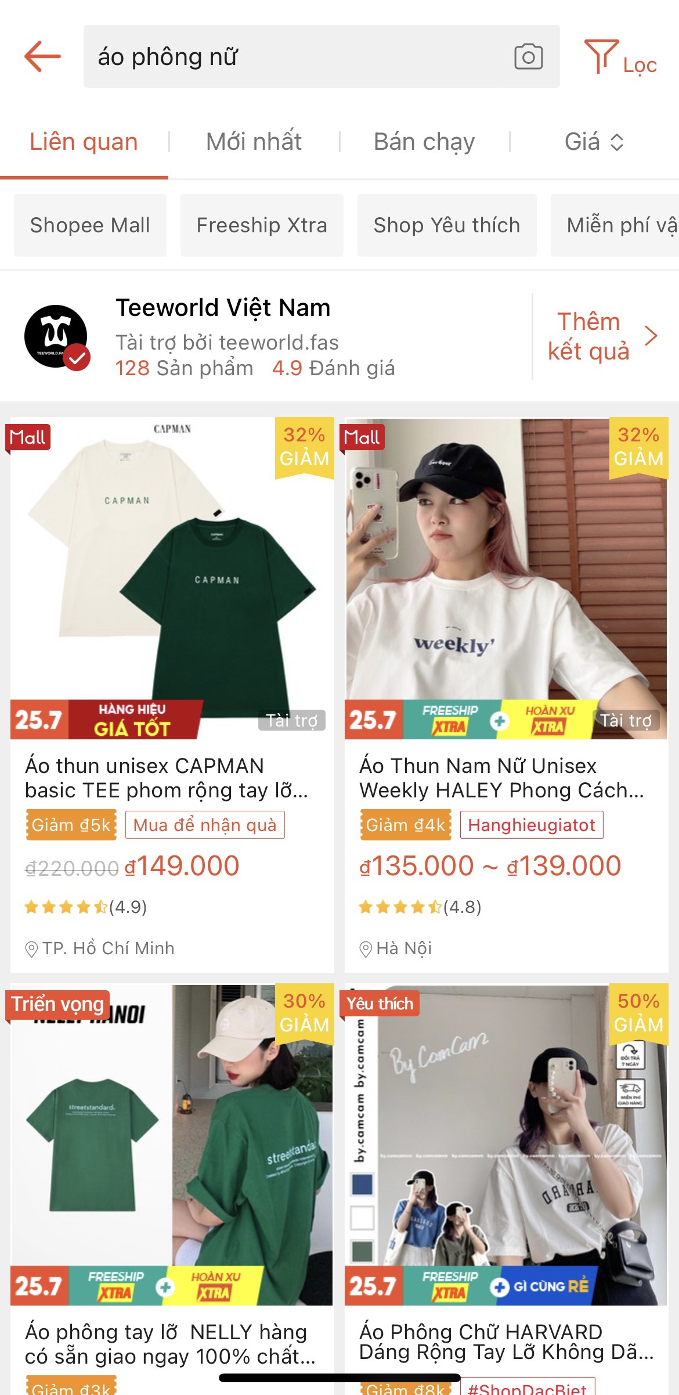Expand Thêm kết quả chevron arrow
Image resolution: width=679 pixels, height=1395 pixels.
click(x=651, y=336)
